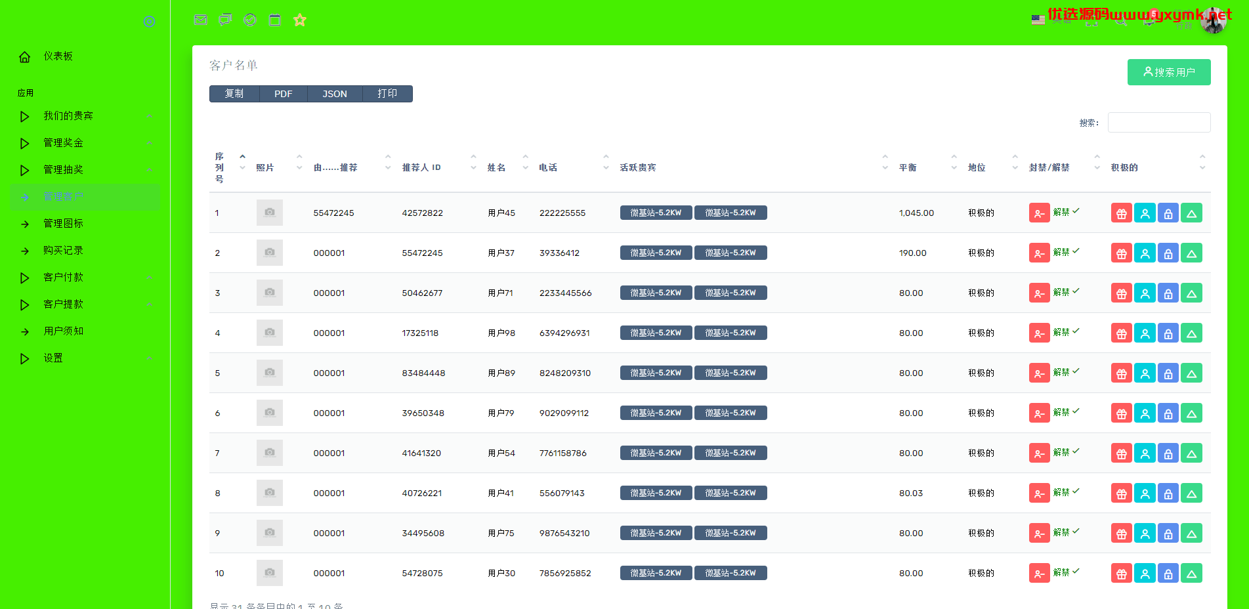Image resolution: width=1249 pixels, height=609 pixels.
Task: Click the calendar icon in top toolbar
Action: coord(275,20)
